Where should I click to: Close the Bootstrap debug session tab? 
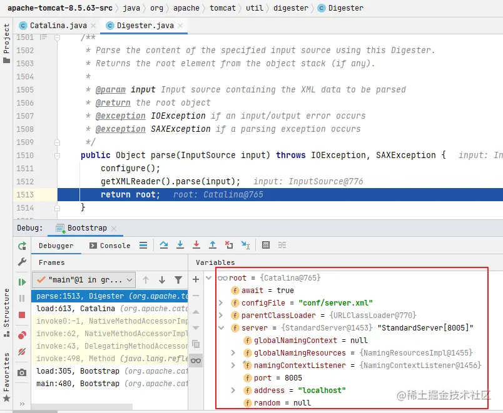[x=114, y=228]
